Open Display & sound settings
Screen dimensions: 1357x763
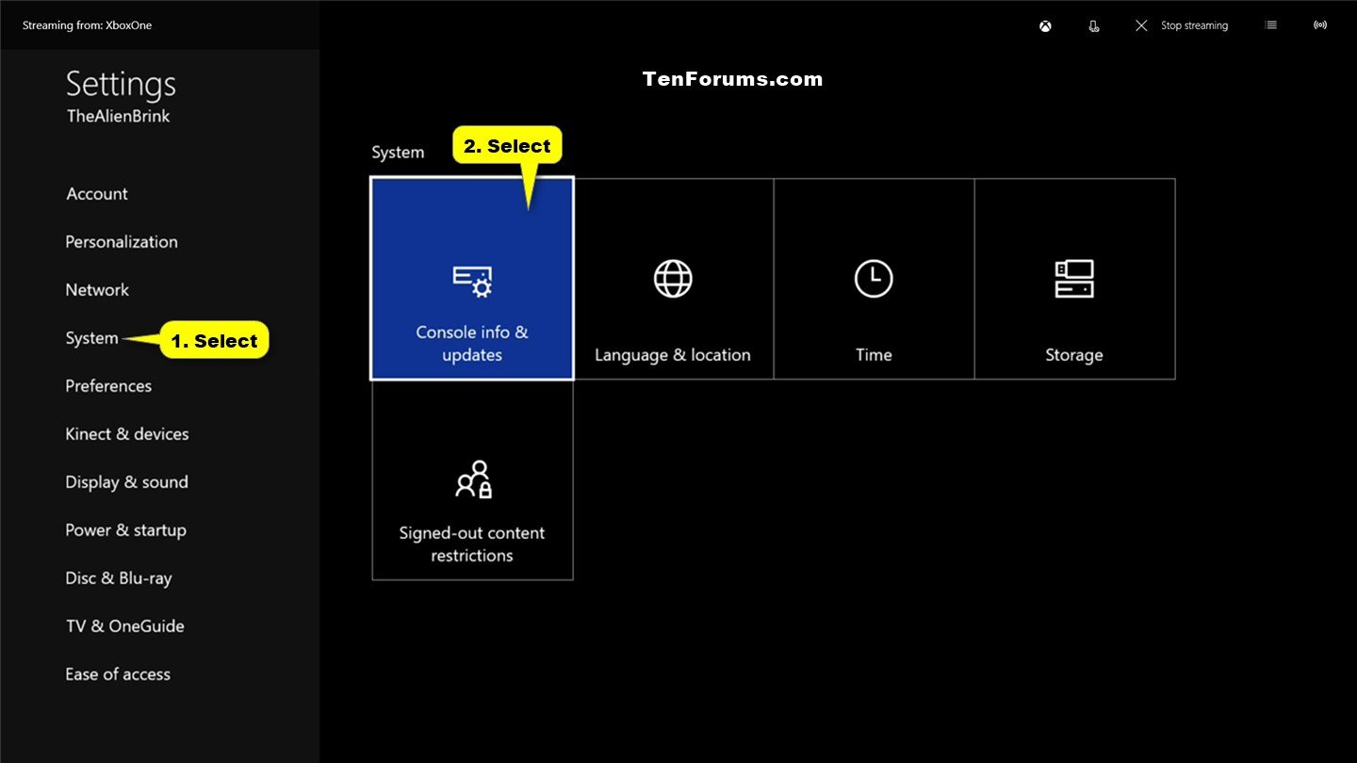coord(126,482)
